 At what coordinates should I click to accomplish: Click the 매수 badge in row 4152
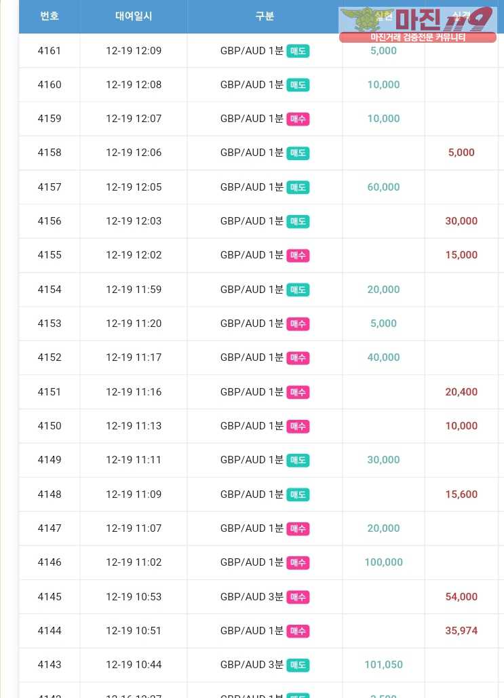tap(298, 358)
